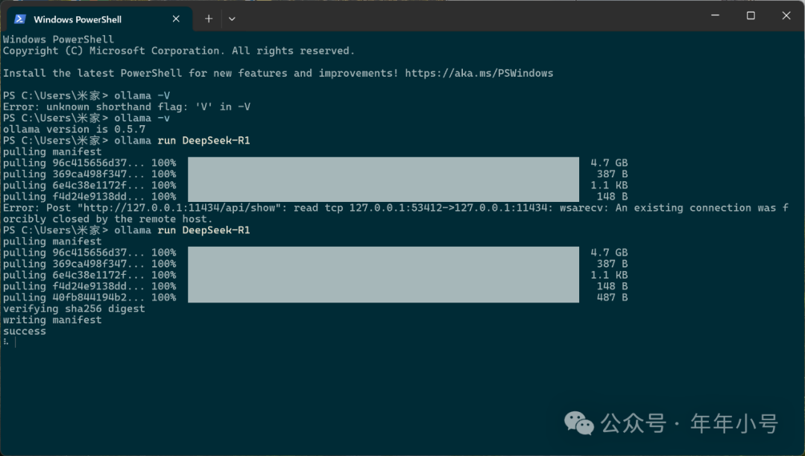Click the first 'ollama run DeepSeek-R1' command
This screenshot has width=805, height=456.
point(182,141)
